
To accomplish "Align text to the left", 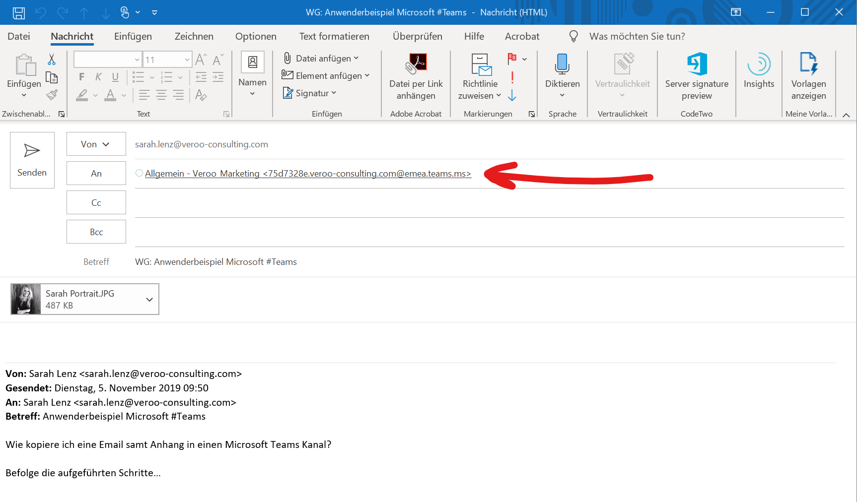I will tap(144, 95).
